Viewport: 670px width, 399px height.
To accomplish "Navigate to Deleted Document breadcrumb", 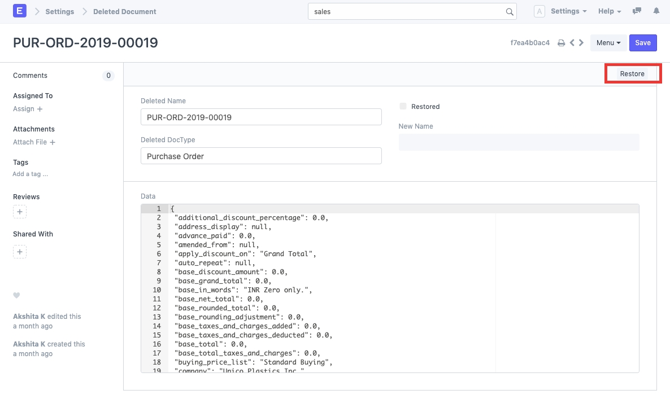I will tap(124, 11).
